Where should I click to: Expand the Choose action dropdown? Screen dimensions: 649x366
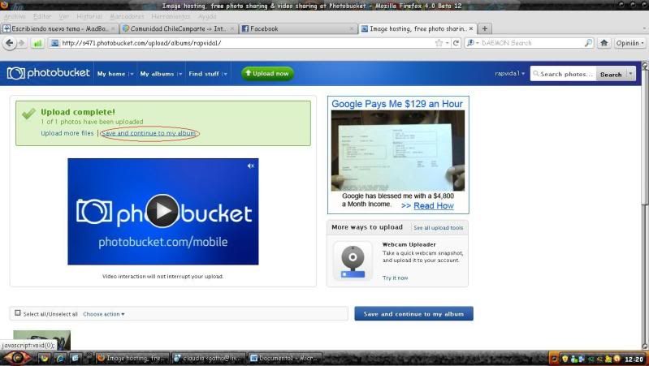pos(103,314)
